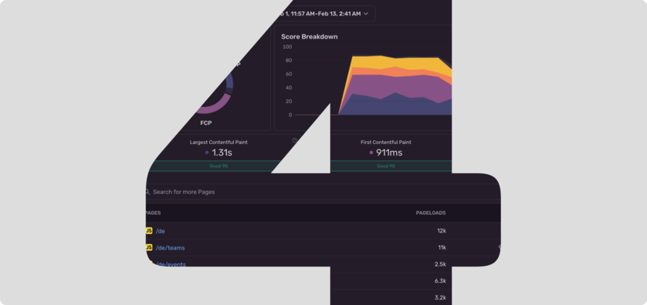The width and height of the screenshot is (647, 305).
Task: Sort by the PAGES column header
Action: (x=153, y=213)
